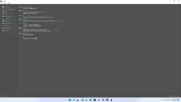
Task: Click the monitor icon beside Graphics heading
Action: click(x=20, y=23)
